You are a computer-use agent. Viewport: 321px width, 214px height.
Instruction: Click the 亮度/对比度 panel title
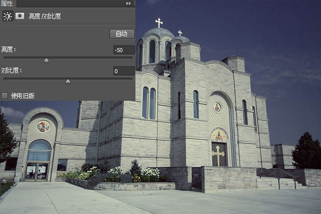[45, 16]
